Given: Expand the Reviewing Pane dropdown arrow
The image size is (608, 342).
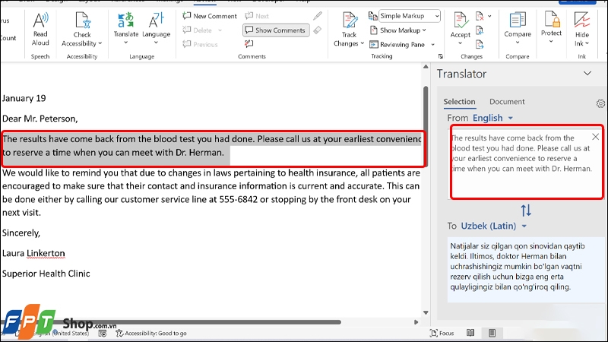Looking at the screenshot, I should click(432, 45).
